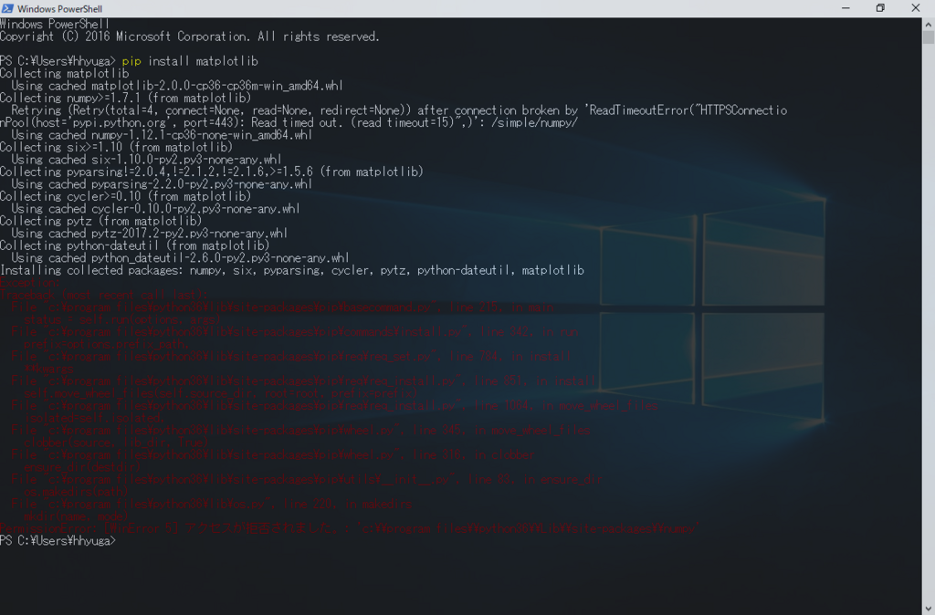Click the 'Installing collected packages' line

click(x=292, y=271)
